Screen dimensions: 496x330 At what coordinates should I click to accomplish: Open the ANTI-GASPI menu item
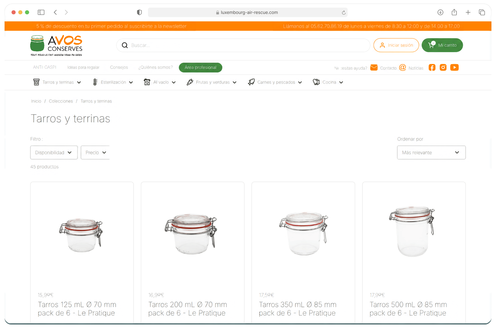[45, 67]
